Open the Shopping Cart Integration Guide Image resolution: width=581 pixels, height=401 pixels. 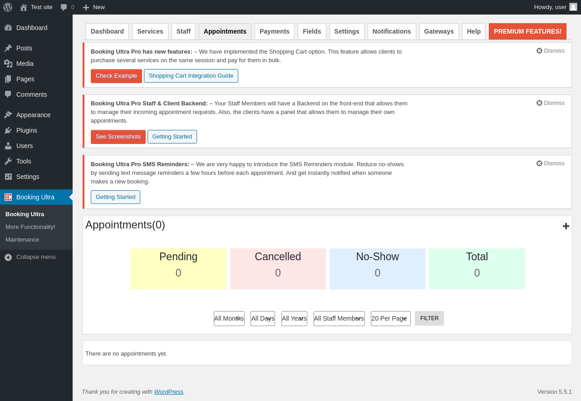click(191, 76)
